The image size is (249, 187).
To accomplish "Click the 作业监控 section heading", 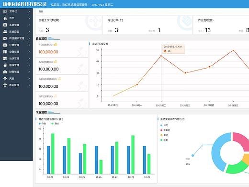I will click(x=41, y=112).
